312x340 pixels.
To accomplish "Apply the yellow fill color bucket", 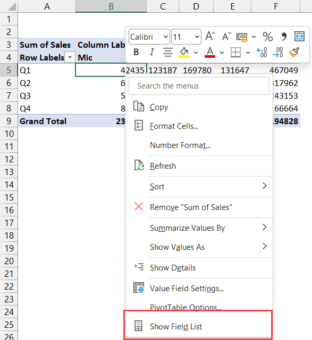I will pyautogui.click(x=184, y=53).
